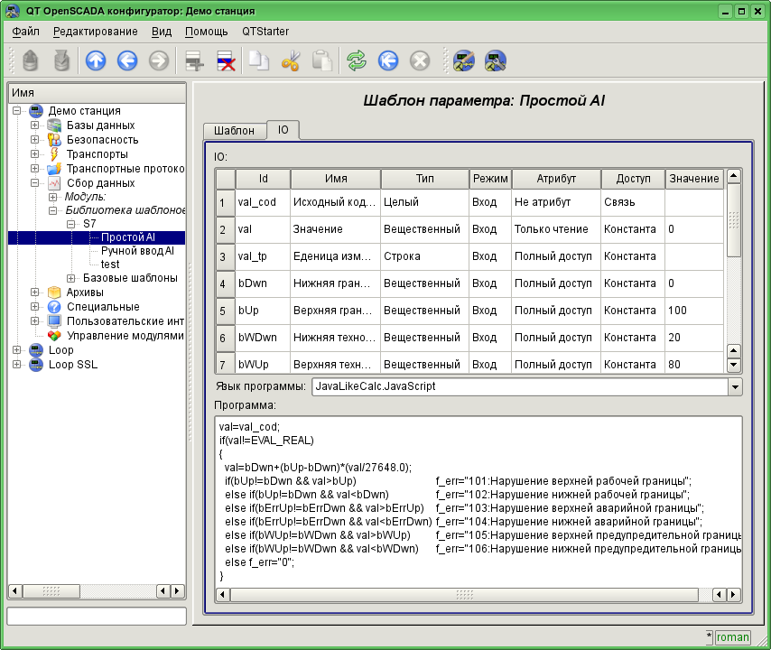
Task: Switch to the Шаблон tab
Action: click(234, 130)
